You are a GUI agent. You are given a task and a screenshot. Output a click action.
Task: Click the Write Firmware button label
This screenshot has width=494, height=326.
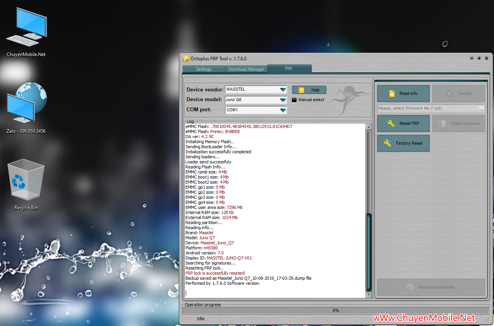pyautogui.click(x=465, y=123)
